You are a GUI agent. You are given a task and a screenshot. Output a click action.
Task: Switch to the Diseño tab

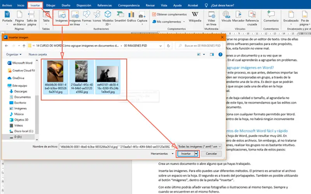point(66,5)
